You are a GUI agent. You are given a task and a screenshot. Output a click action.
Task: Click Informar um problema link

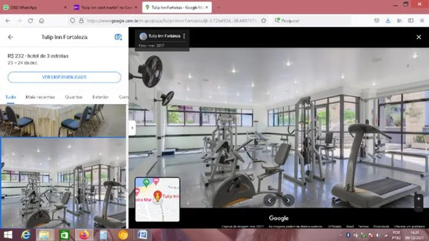click(x=409, y=226)
